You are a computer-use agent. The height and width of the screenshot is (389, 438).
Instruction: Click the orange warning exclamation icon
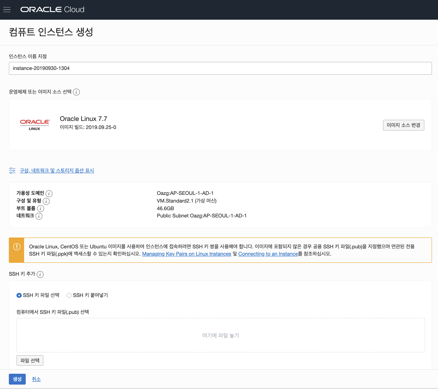[x=17, y=247]
